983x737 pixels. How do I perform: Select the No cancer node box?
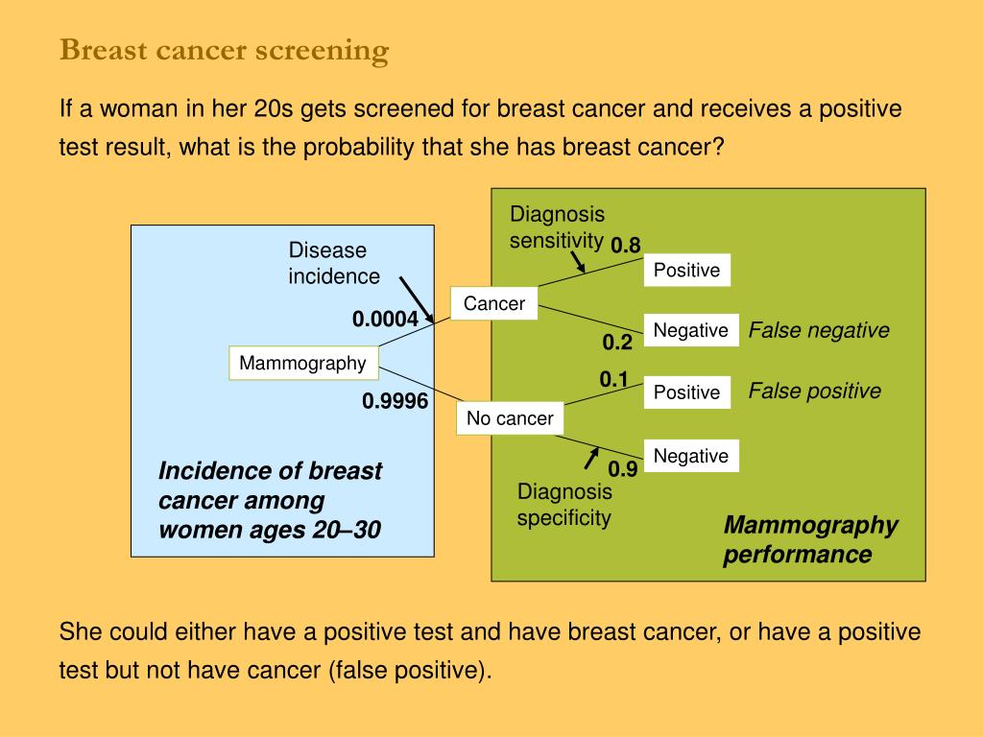(510, 418)
